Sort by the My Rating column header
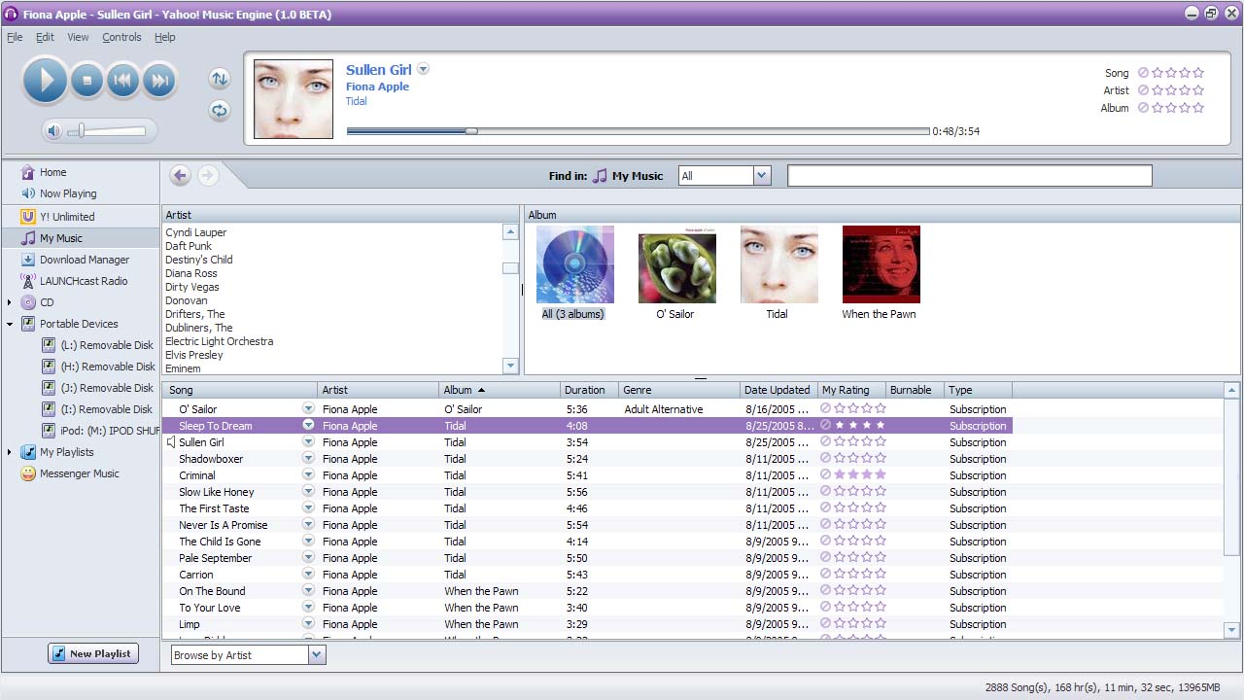 coord(851,390)
